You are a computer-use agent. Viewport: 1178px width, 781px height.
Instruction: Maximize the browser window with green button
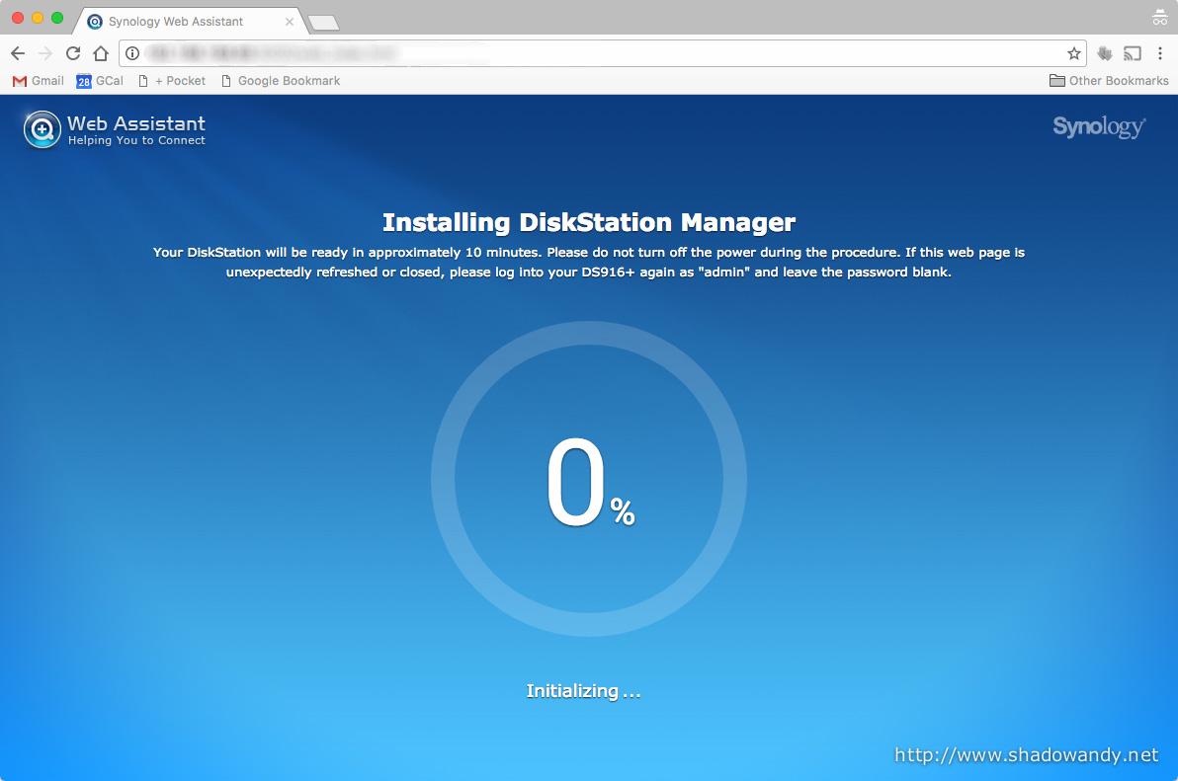tap(57, 17)
